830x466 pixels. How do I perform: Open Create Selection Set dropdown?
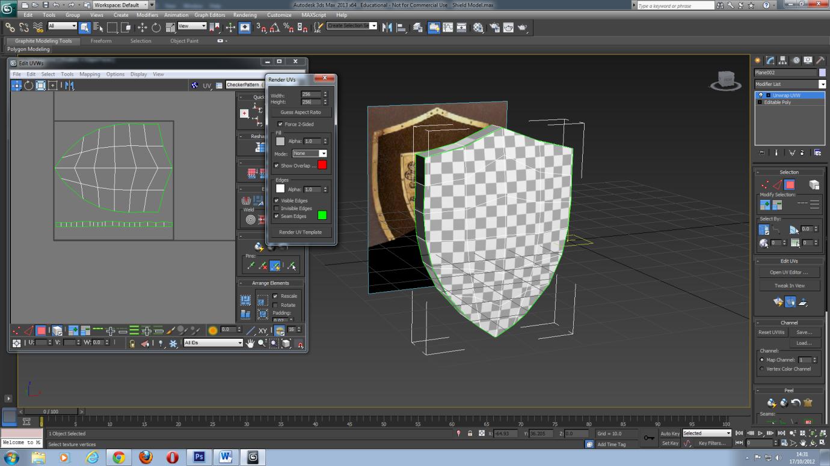352,26
